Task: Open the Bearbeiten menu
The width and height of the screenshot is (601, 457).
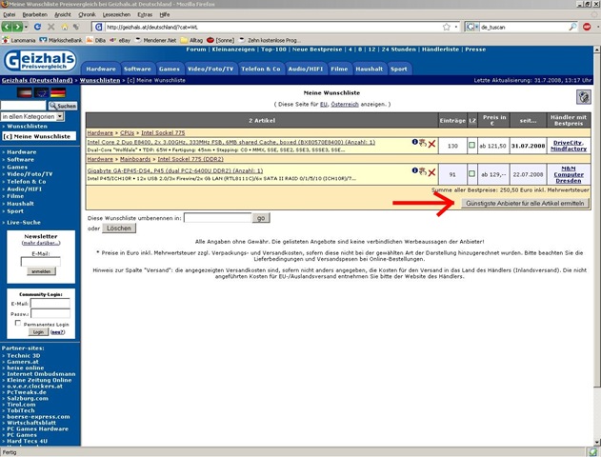Action: click(x=34, y=14)
